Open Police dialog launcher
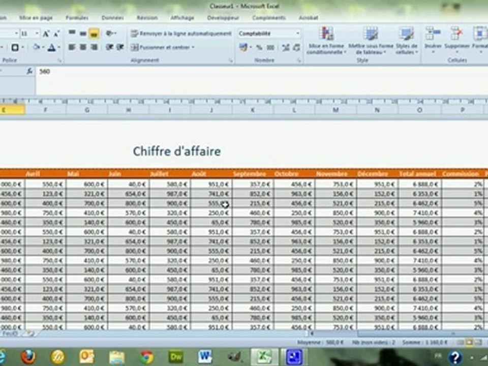 pyautogui.click(x=59, y=60)
